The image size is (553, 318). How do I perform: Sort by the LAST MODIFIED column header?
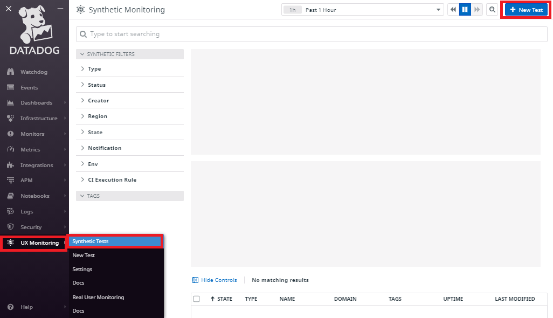pos(515,299)
